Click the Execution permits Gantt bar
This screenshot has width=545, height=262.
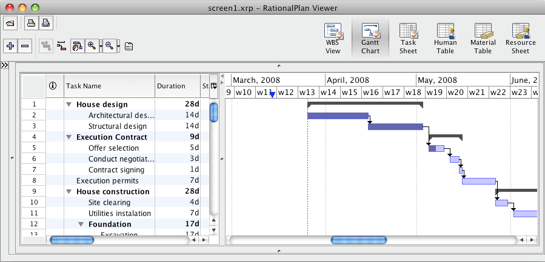click(x=479, y=181)
